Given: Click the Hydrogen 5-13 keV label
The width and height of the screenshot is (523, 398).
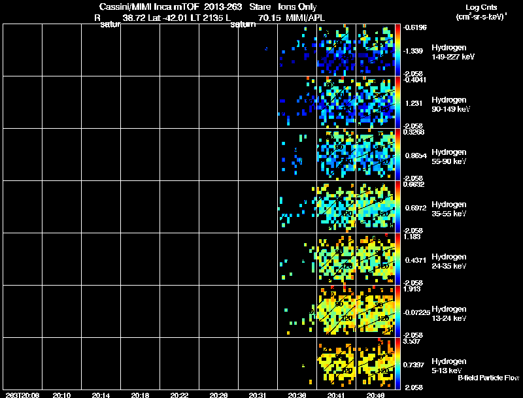Looking at the screenshot, I should 449,366.
